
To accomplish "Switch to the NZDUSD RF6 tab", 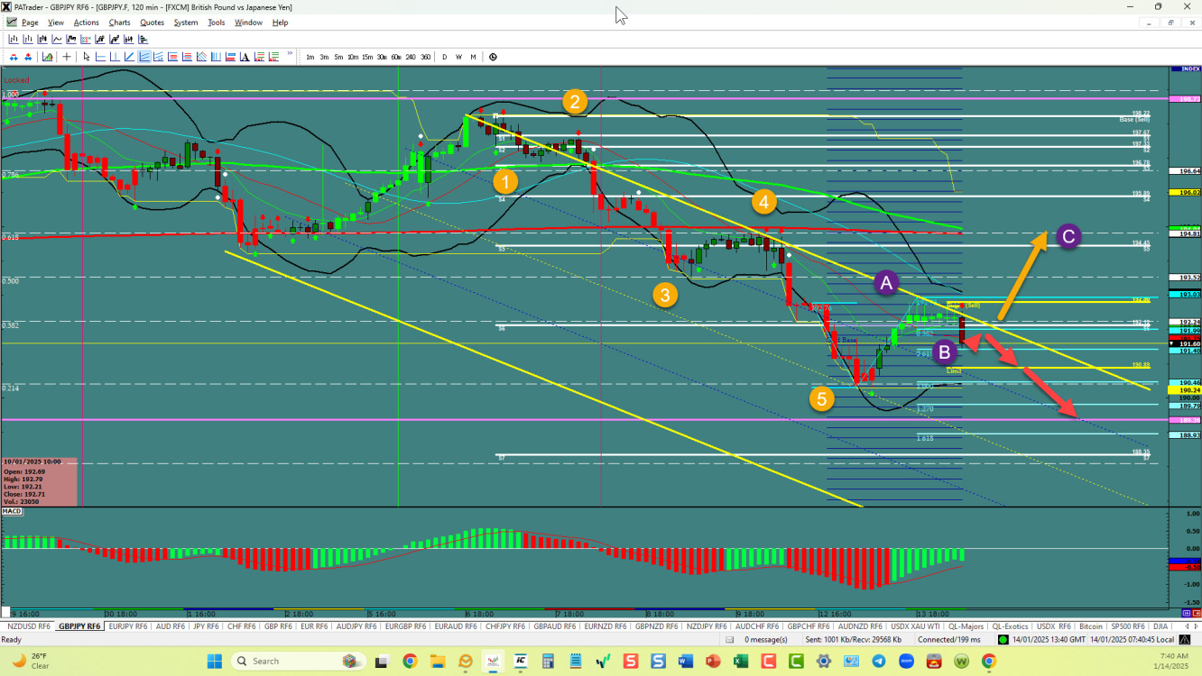I will pyautogui.click(x=28, y=626).
